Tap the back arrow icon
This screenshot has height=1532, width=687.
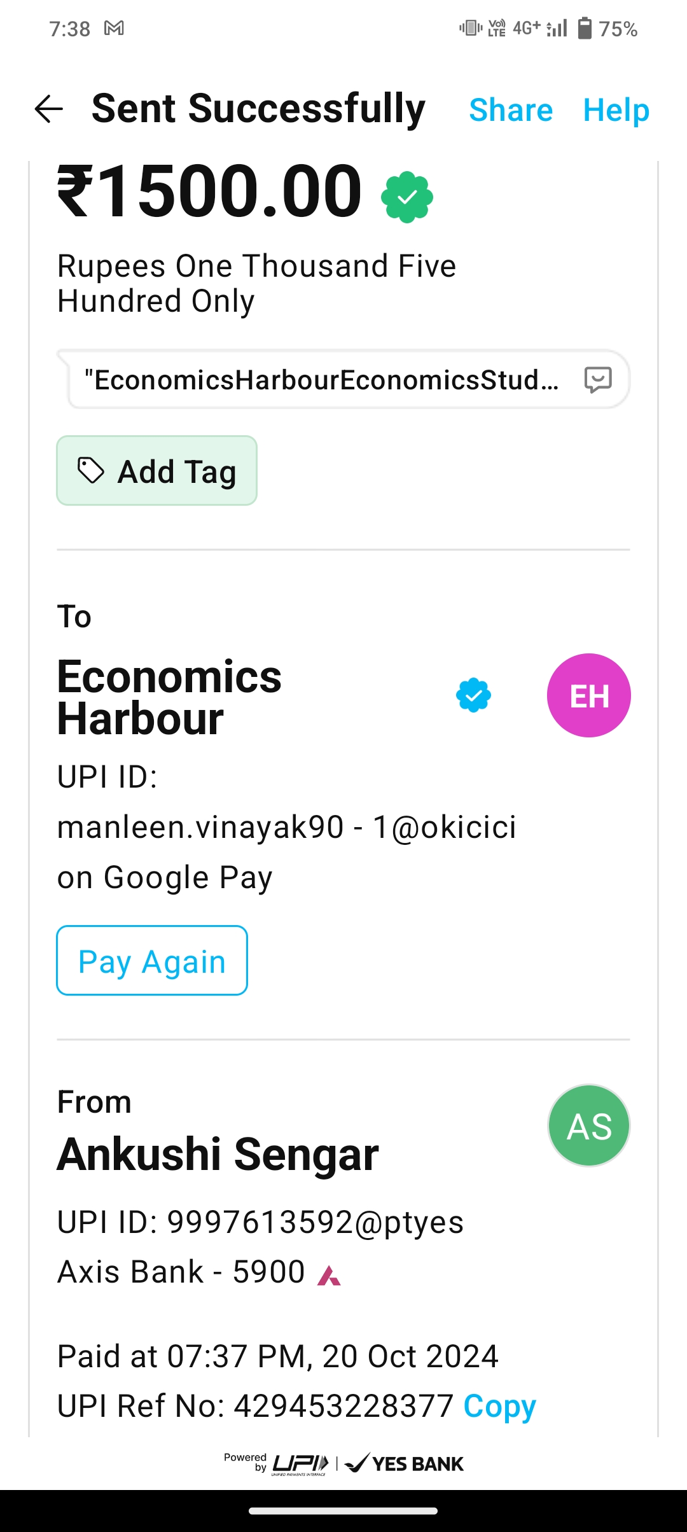49,109
